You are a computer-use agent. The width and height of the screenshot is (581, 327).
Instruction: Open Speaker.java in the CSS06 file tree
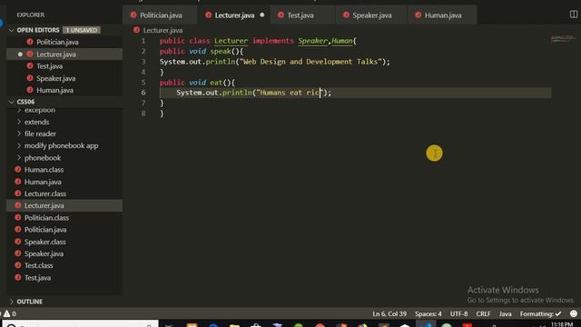[x=44, y=254]
